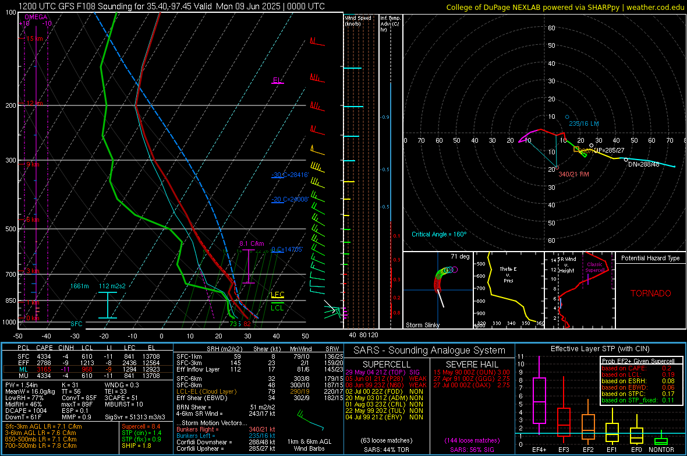Click the SARS - Sounding Analogue System header
This screenshot has height=456, width=687.
tap(430, 351)
